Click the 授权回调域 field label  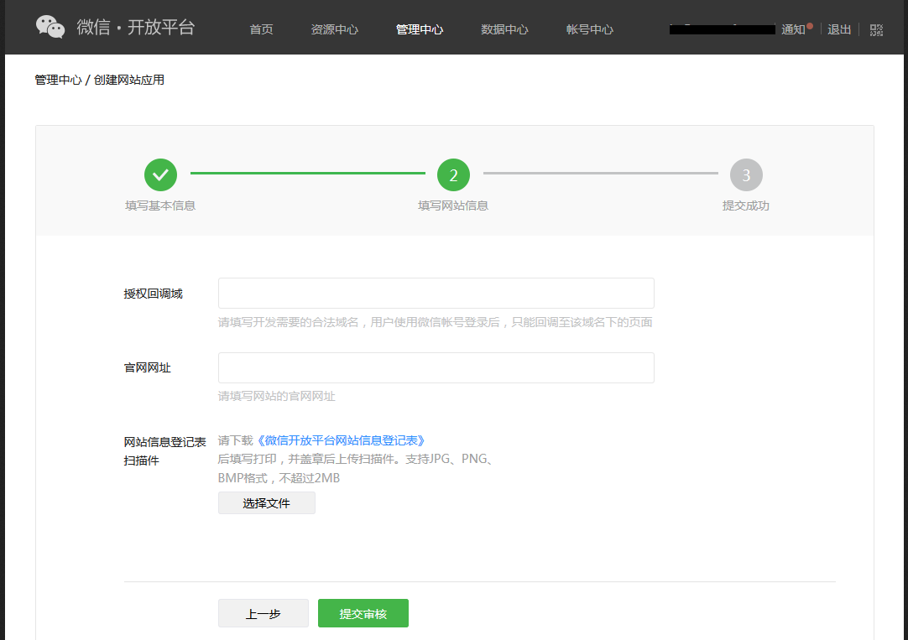153,294
